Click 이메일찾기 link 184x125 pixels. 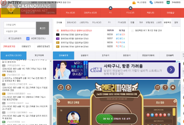(x=26, y=46)
